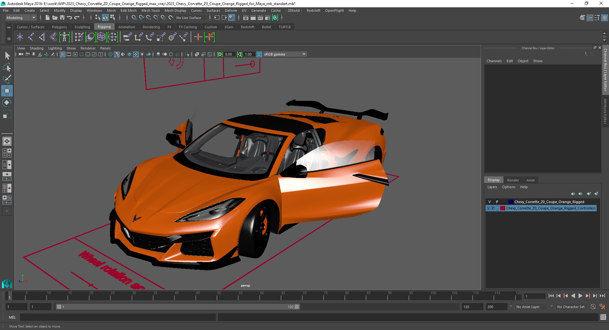This screenshot has width=609, height=330.
Task: Open the sRGB gamma view transform dropdown
Action: (x=285, y=54)
